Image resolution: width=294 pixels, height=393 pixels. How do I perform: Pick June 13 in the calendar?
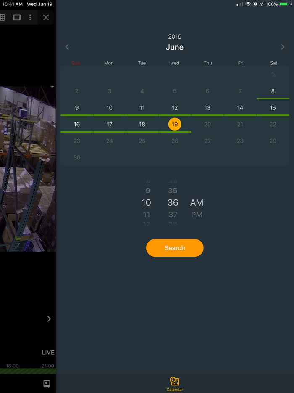coord(207,108)
